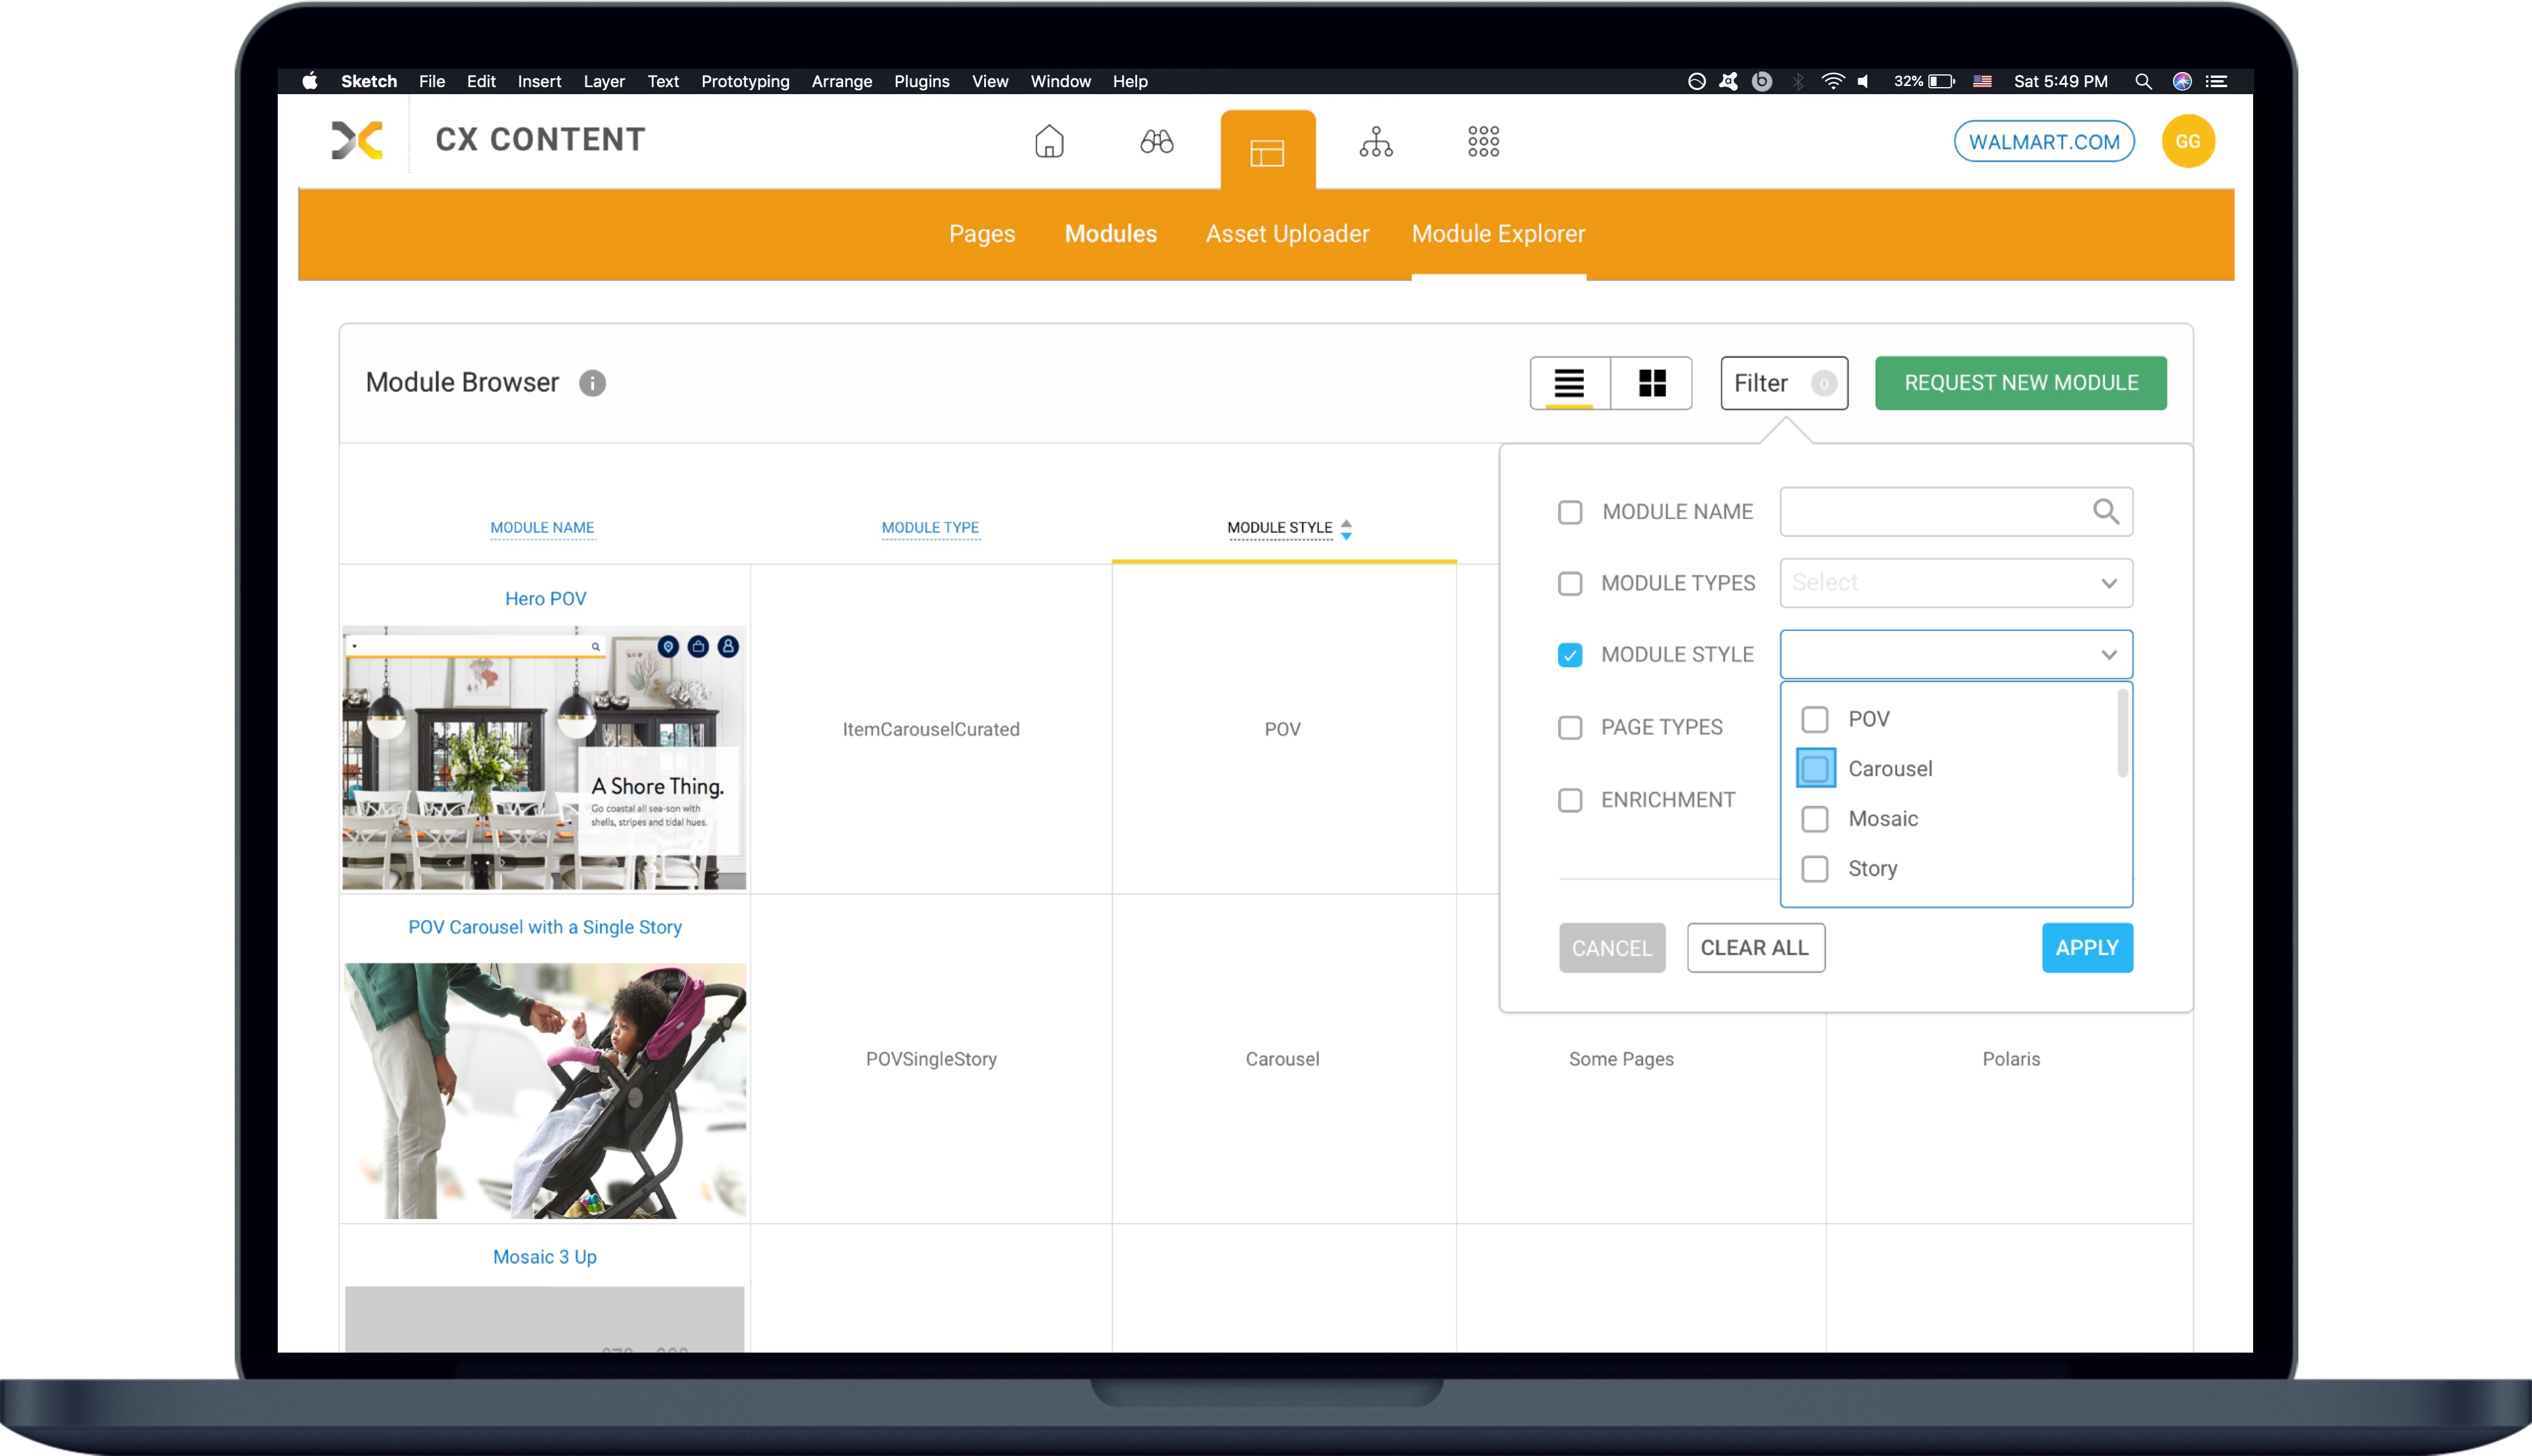
Task: Click the nine-dot apps grid icon
Action: 1483,142
